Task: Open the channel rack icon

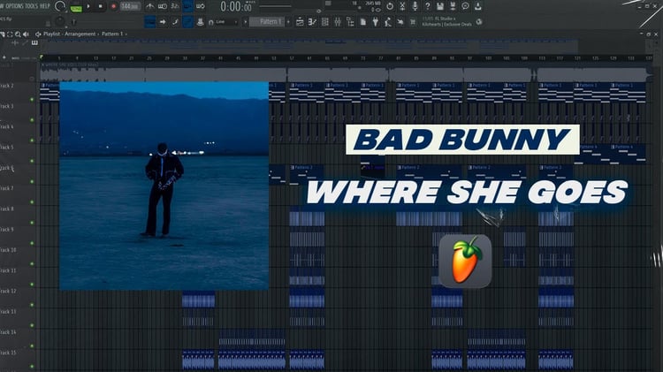Action: coord(325,22)
